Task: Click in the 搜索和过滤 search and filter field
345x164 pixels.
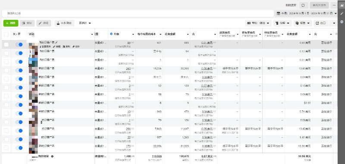Action: (137, 13)
